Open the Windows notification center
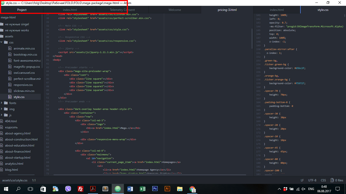This screenshot has width=346, height=194. (x=337, y=189)
